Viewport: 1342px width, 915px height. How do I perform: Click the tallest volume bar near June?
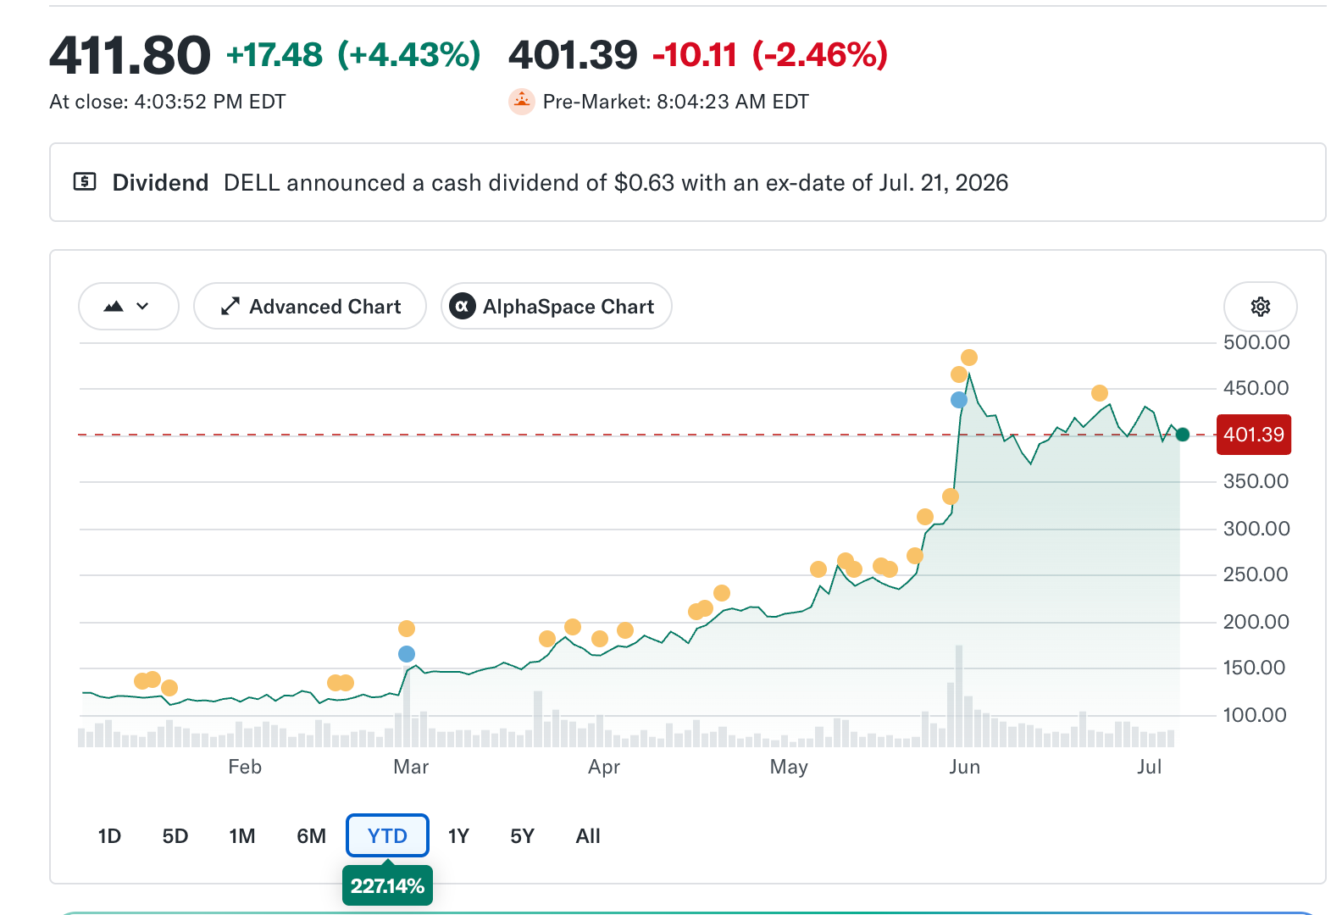click(959, 696)
